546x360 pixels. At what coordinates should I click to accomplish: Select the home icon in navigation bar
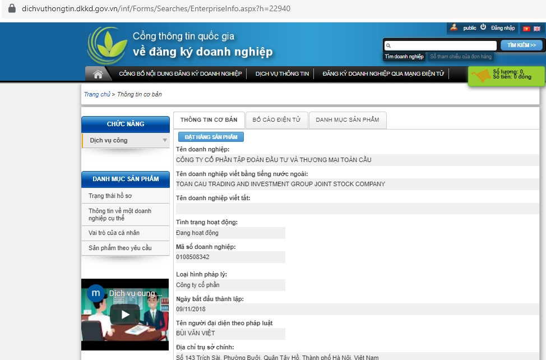pyautogui.click(x=98, y=73)
